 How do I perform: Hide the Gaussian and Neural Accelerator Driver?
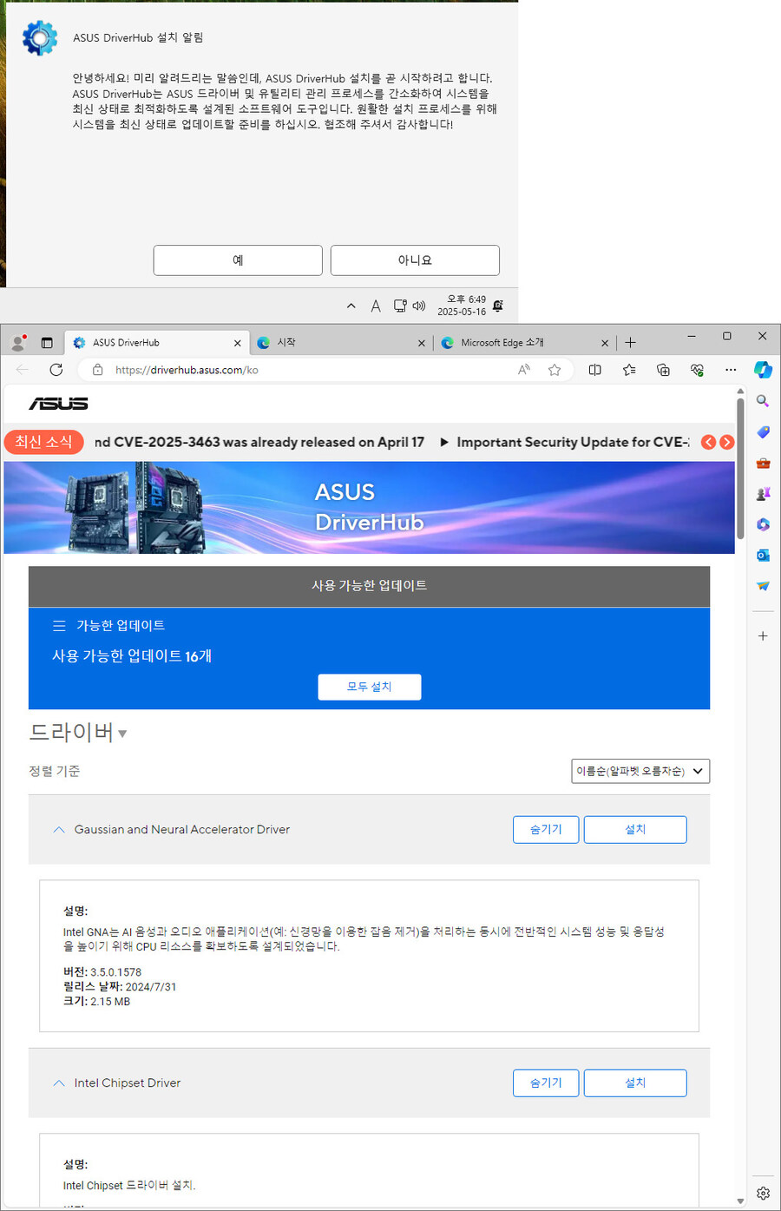pyautogui.click(x=546, y=830)
